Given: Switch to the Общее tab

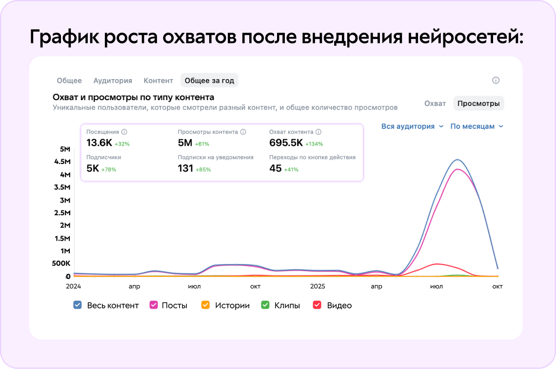Looking at the screenshot, I should [x=69, y=81].
